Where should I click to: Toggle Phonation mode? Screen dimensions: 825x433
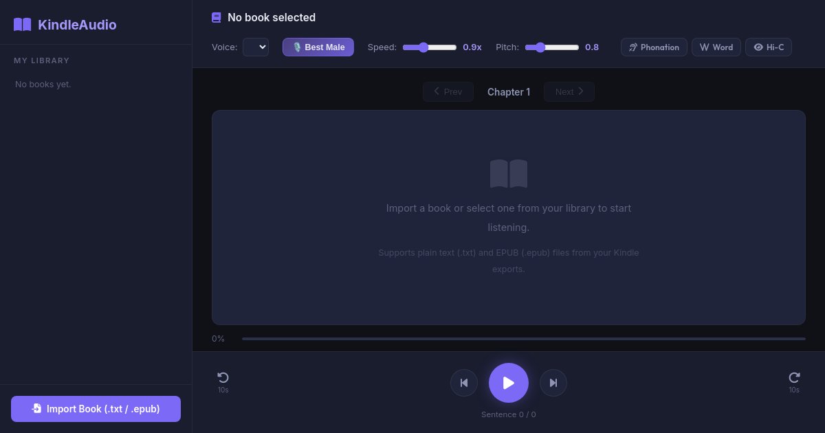[x=654, y=47]
